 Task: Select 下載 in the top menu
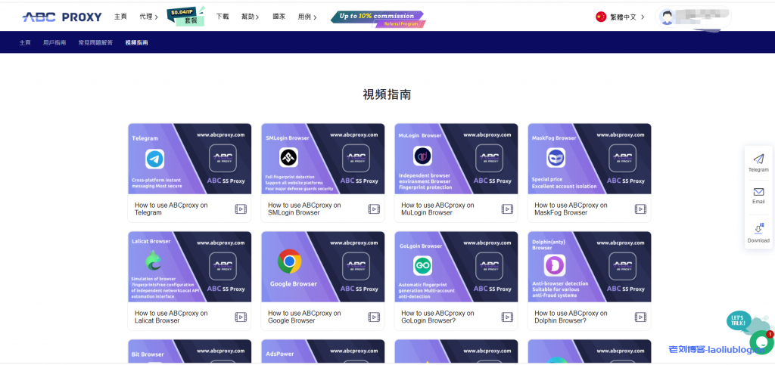223,17
